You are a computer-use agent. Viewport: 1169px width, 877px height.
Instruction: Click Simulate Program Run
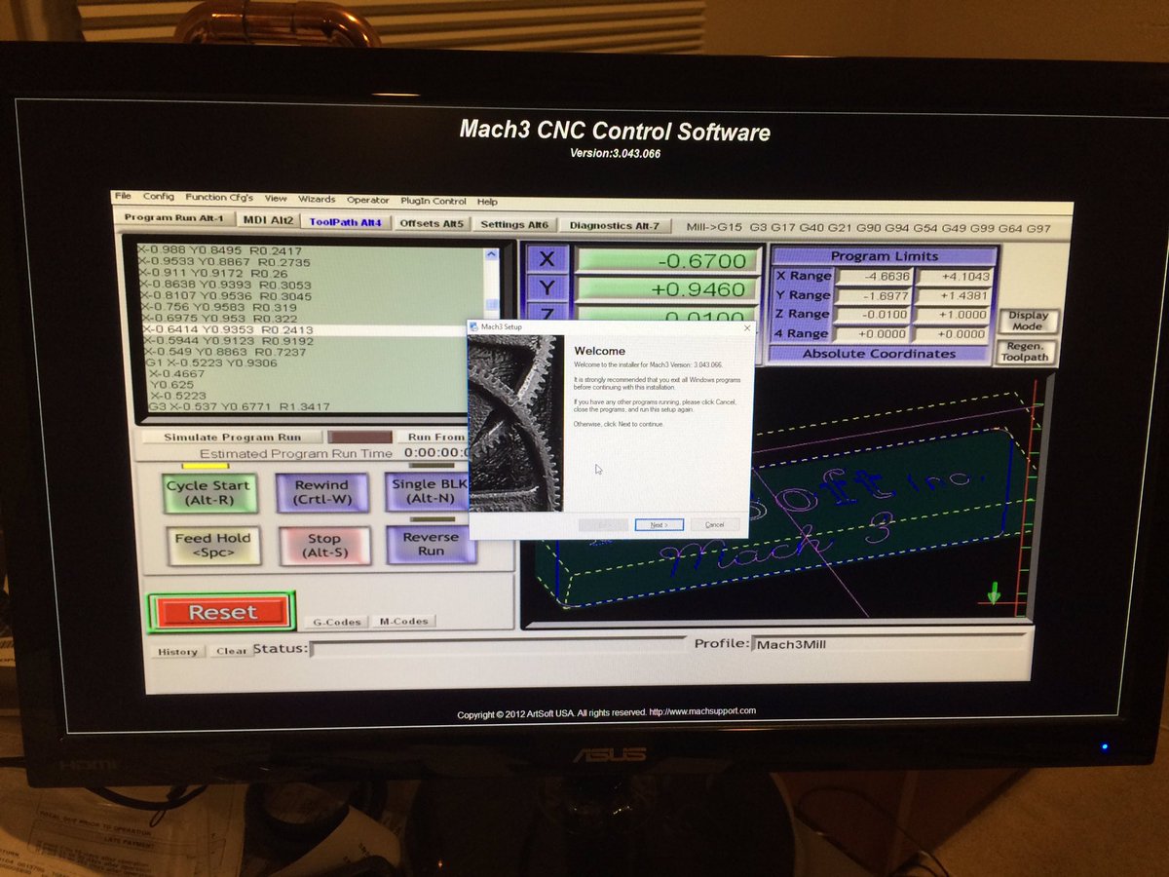232,438
